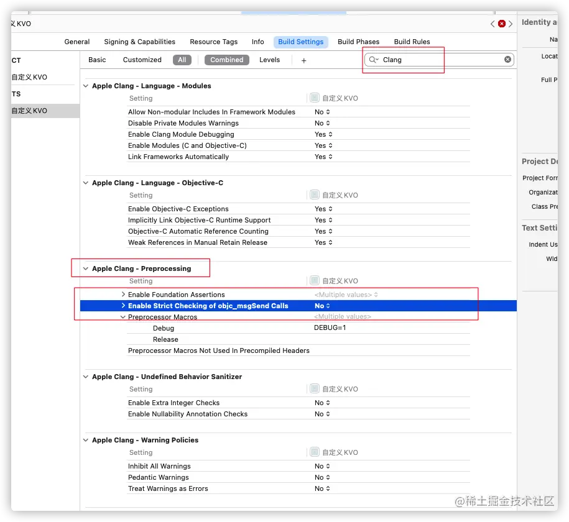Open the search magnifier options menu
This screenshot has width=569, height=522.
click(x=373, y=60)
